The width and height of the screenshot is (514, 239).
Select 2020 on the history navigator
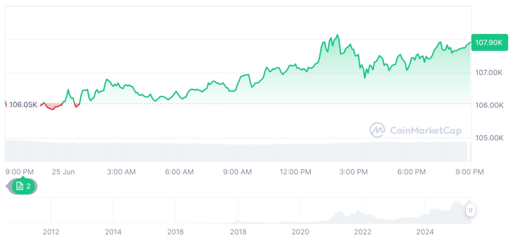300,231
